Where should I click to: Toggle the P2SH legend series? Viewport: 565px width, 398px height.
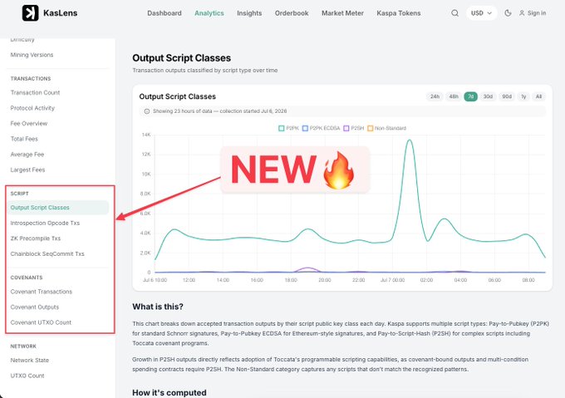[x=353, y=128]
